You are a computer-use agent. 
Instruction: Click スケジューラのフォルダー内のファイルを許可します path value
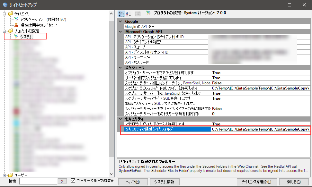(x=261, y=88)
